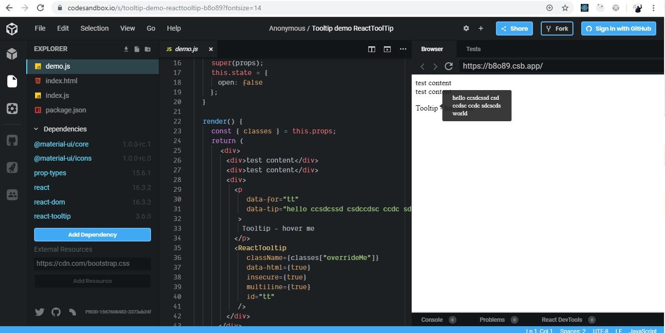Open the Go menu
This screenshot has height=333, width=665.
[x=151, y=28]
